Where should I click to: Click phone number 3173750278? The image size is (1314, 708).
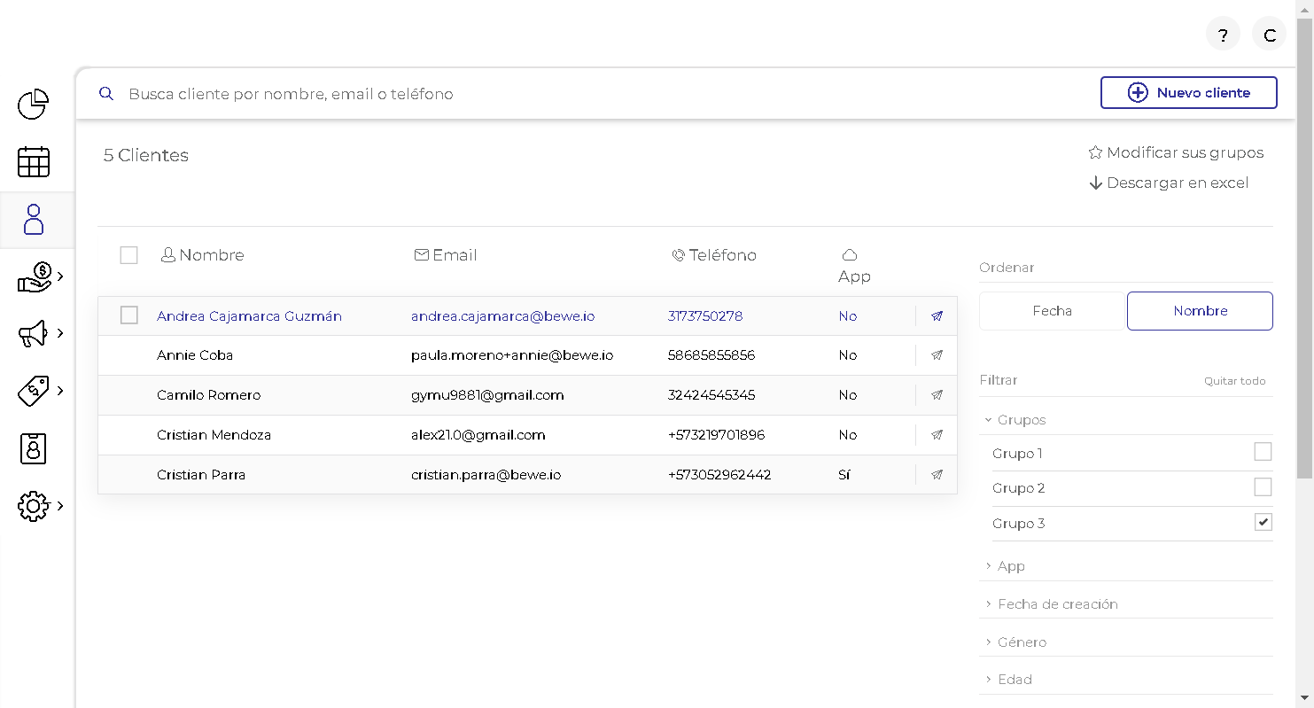pyautogui.click(x=705, y=316)
